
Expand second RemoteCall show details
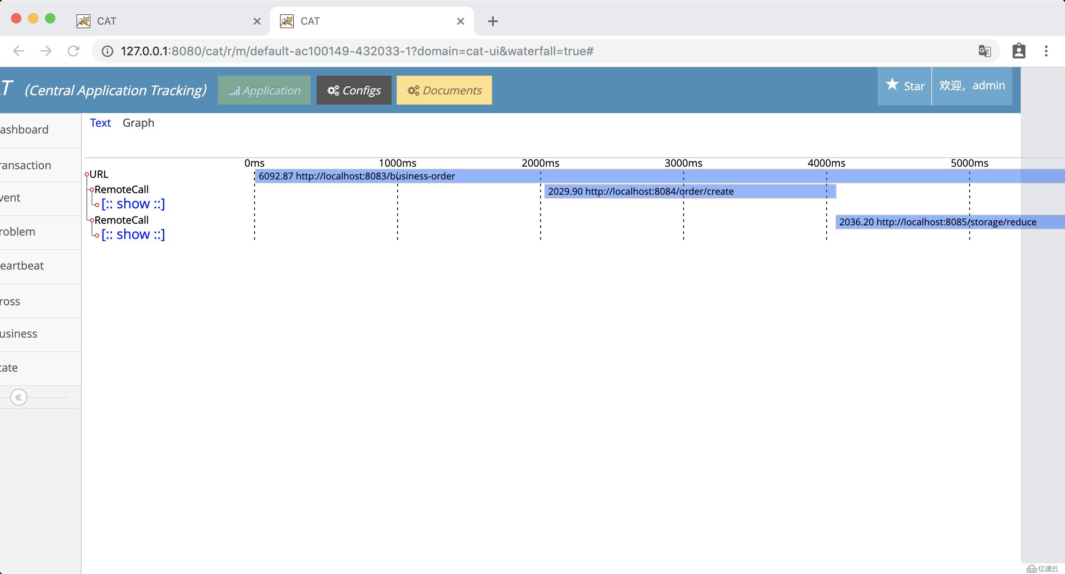[132, 234]
